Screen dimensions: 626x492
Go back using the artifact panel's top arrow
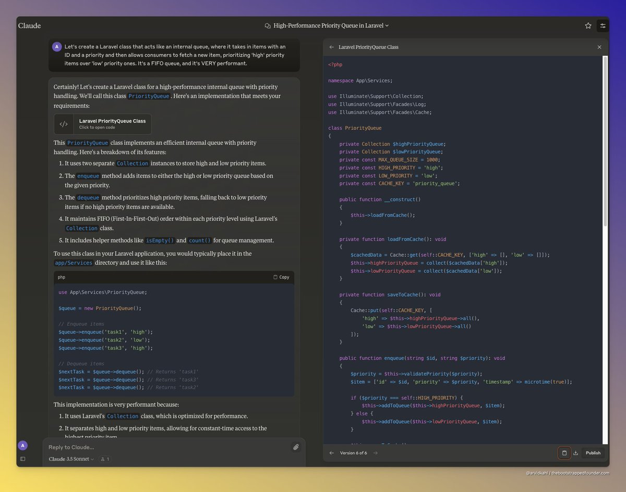pyautogui.click(x=331, y=47)
